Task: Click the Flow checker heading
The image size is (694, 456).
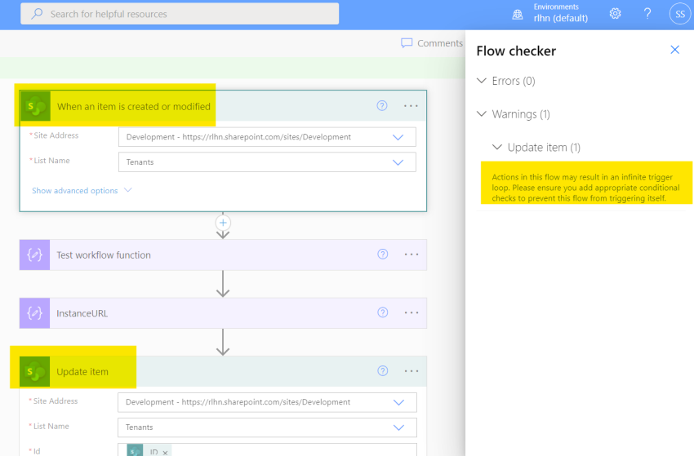Action: [516, 51]
